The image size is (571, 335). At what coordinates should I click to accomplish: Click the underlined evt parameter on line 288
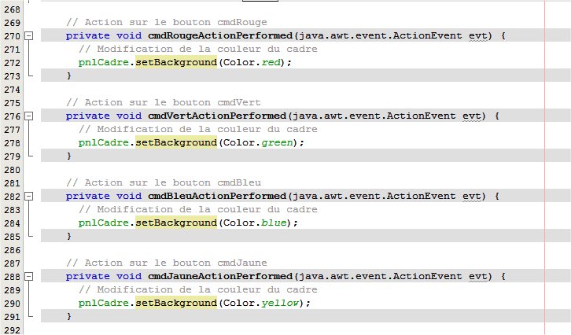pos(477,276)
